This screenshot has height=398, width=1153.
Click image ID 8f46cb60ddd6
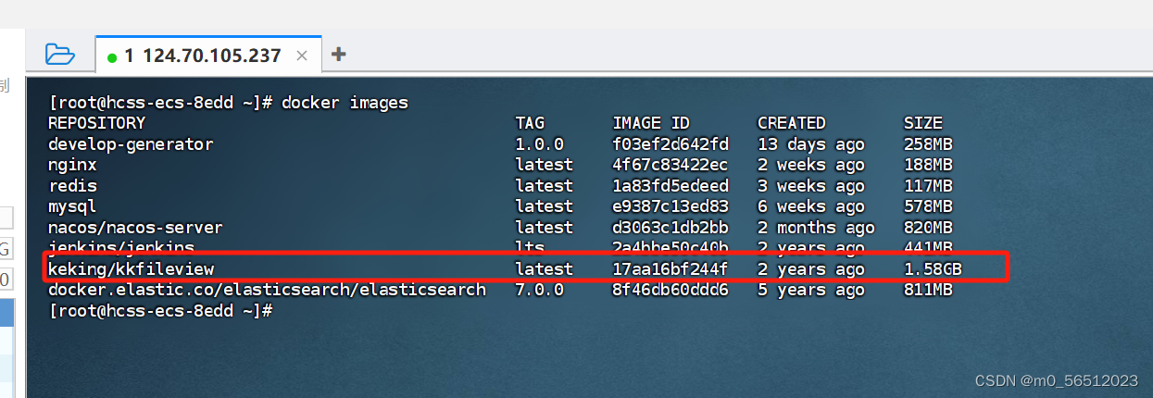point(670,290)
